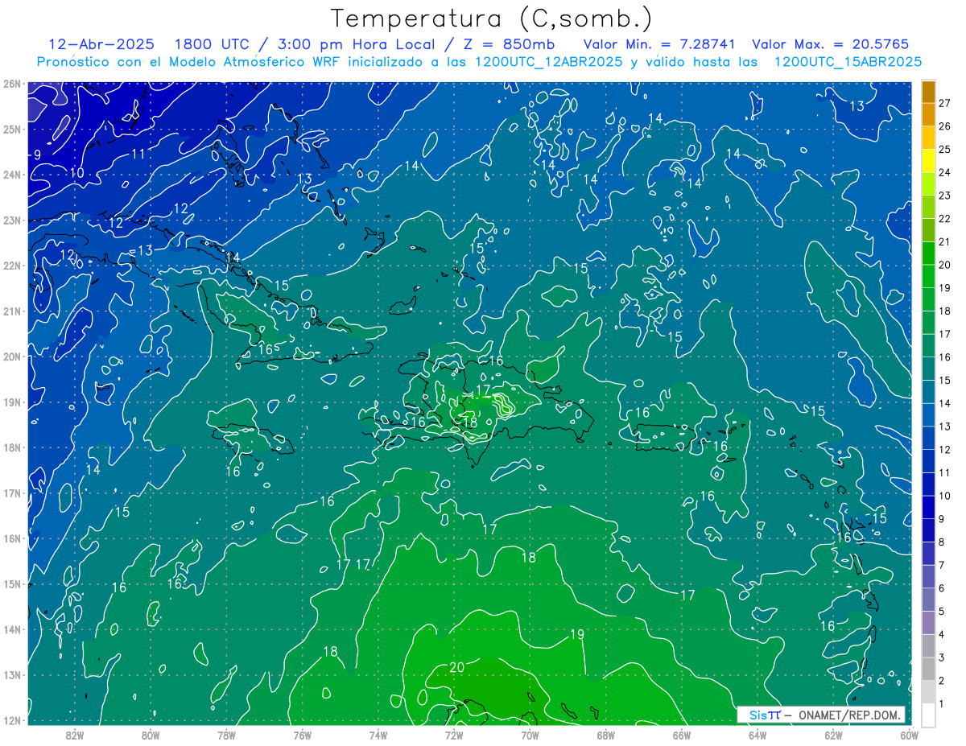Click the "ONAMET/REP.DOM." credit text
The width and height of the screenshot is (966, 746).
point(848,715)
